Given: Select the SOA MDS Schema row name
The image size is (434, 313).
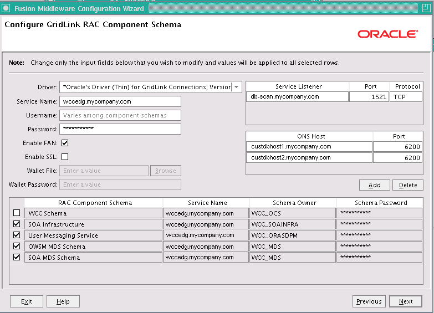Looking at the screenshot, I should (93, 258).
